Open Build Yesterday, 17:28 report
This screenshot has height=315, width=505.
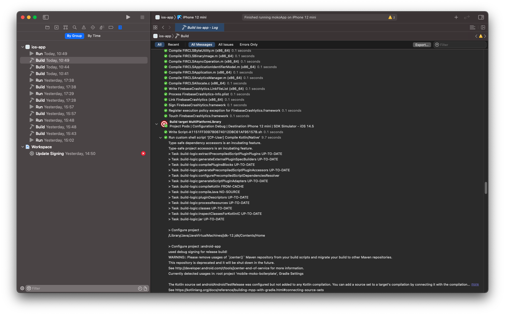point(84,100)
